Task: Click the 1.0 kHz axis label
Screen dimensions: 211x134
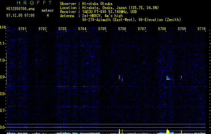Action: tap(3, 60)
